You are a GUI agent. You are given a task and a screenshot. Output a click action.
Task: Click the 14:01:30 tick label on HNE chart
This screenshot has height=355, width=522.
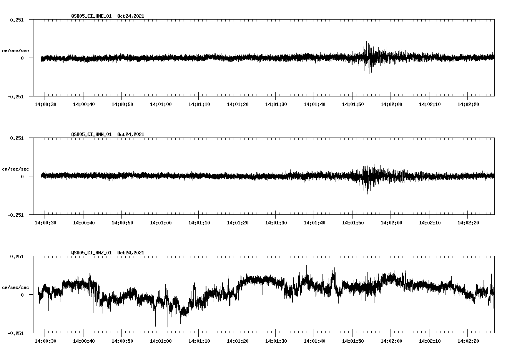click(x=276, y=105)
